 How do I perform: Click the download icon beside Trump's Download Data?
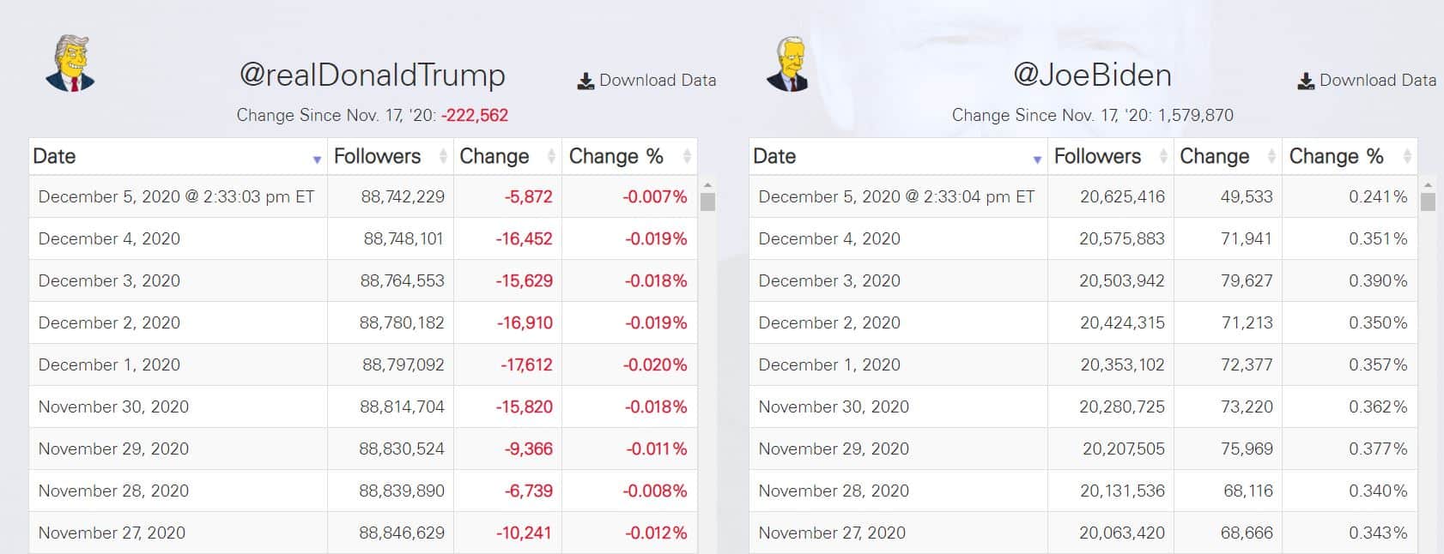click(585, 81)
